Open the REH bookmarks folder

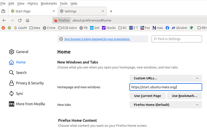click(x=202, y=28)
